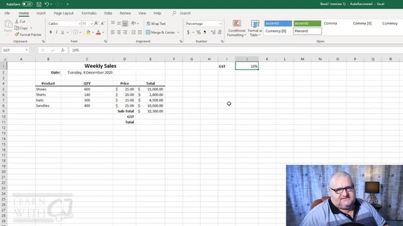
Task: Apply Comma Style icon
Action: pos(205,32)
